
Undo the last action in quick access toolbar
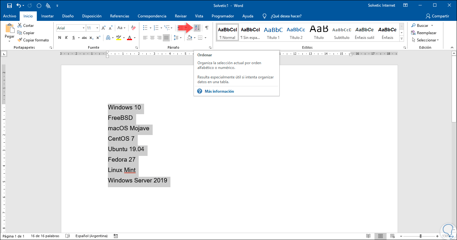tap(18, 5)
